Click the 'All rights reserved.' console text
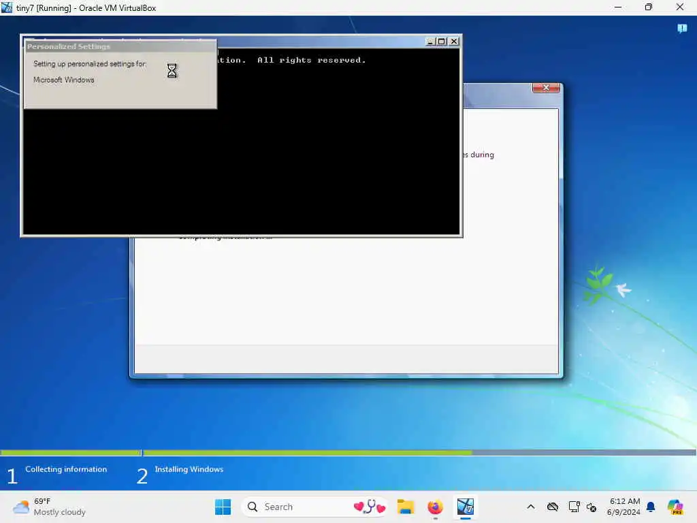 pos(311,60)
